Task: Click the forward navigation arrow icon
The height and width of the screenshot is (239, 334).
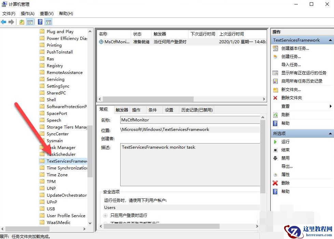Action: coord(12,21)
